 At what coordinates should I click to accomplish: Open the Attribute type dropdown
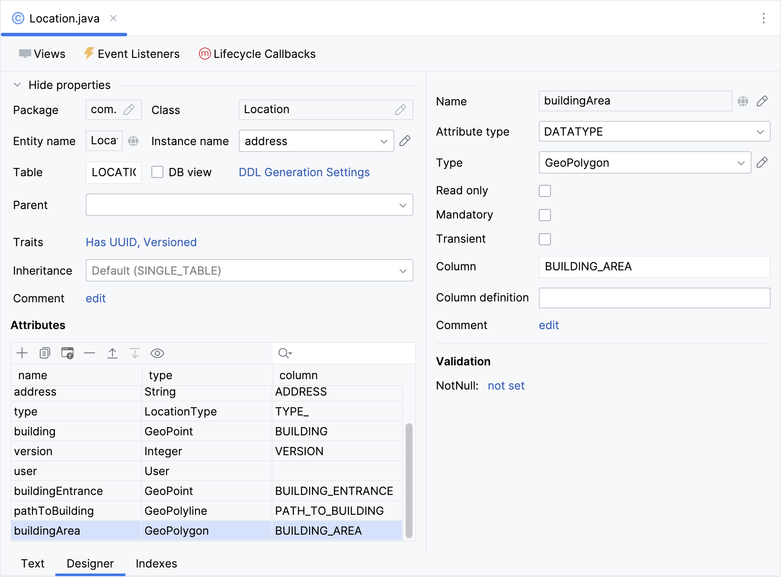pyautogui.click(x=654, y=132)
